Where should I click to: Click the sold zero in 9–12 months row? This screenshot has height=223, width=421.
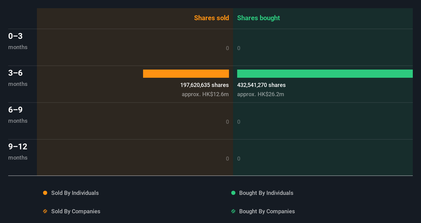click(227, 159)
